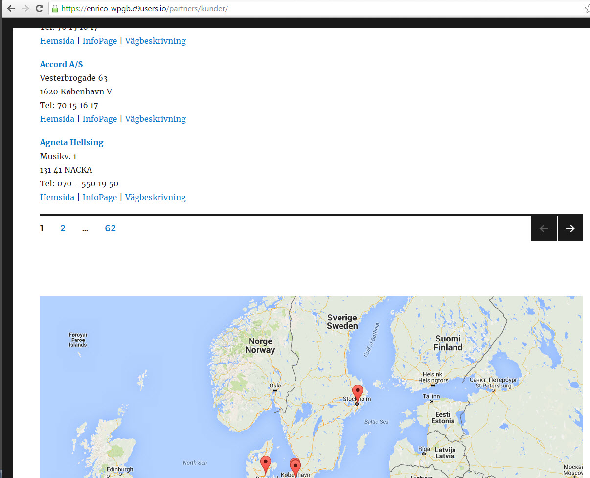Select phone Tel: 070 - 550 19 50

pos(79,183)
